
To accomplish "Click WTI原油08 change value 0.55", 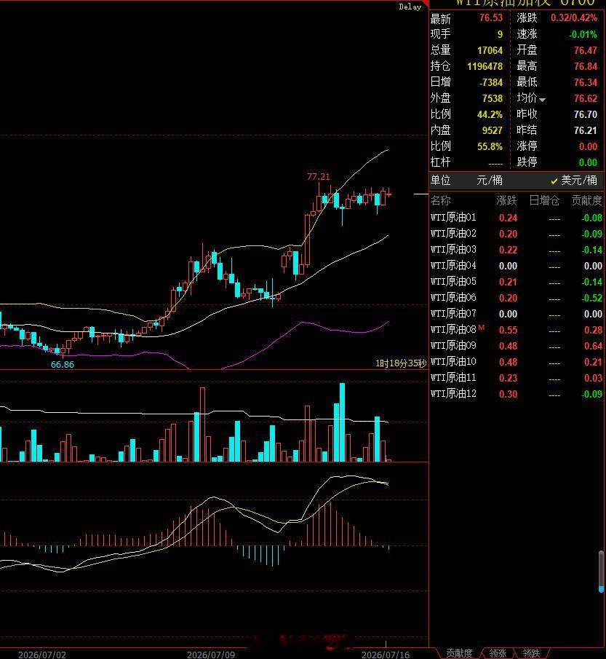I will coord(508,330).
